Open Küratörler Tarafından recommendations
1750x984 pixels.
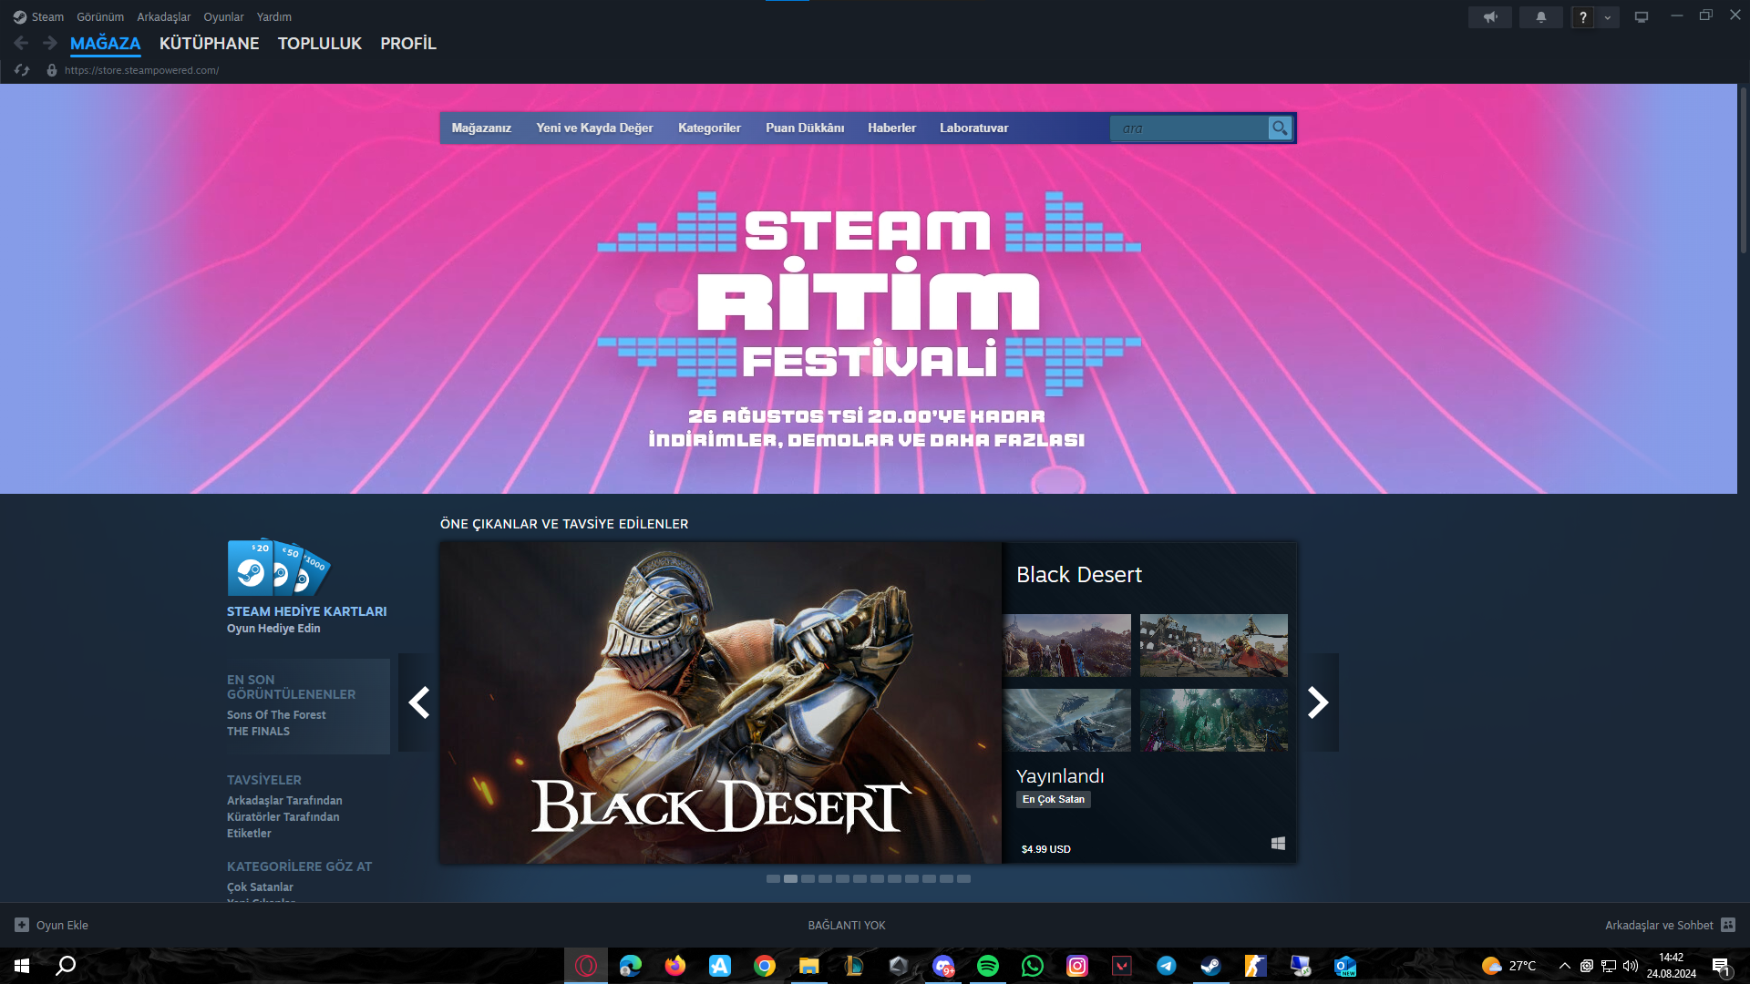[x=283, y=817]
